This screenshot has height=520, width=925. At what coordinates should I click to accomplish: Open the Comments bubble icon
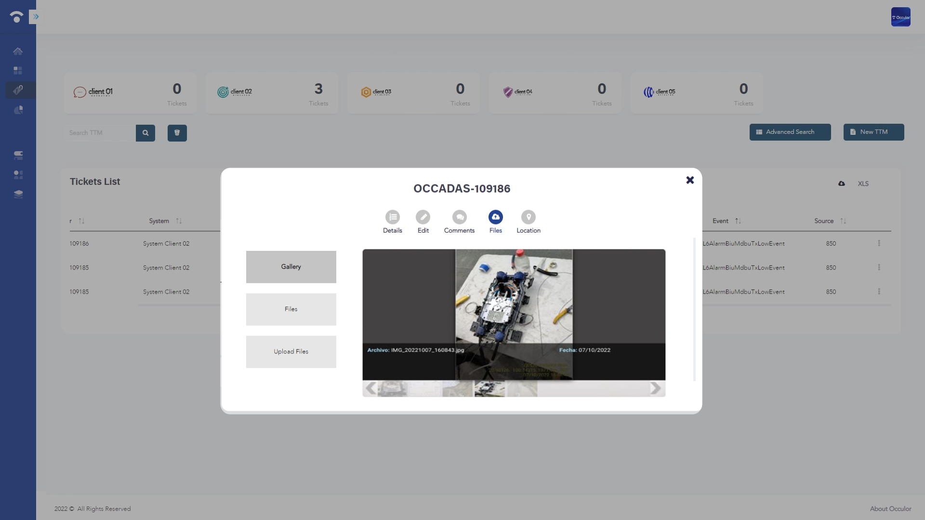pyautogui.click(x=459, y=217)
